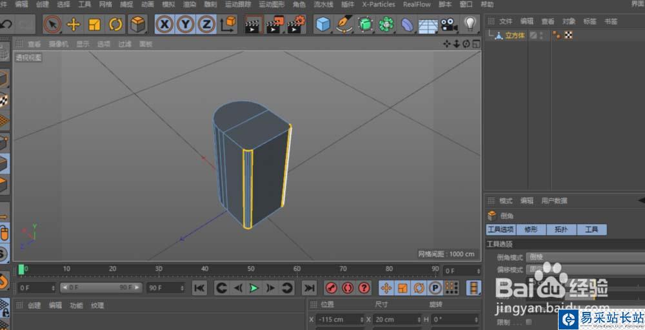This screenshot has height=330, width=645.
Task: Click the Pen spline tool icon
Action: (x=344, y=25)
